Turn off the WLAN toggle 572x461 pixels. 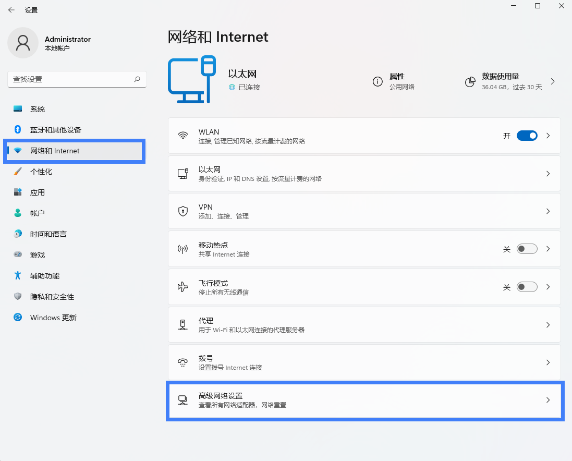coord(527,136)
